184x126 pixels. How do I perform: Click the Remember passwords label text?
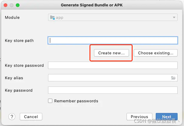pos(76,101)
